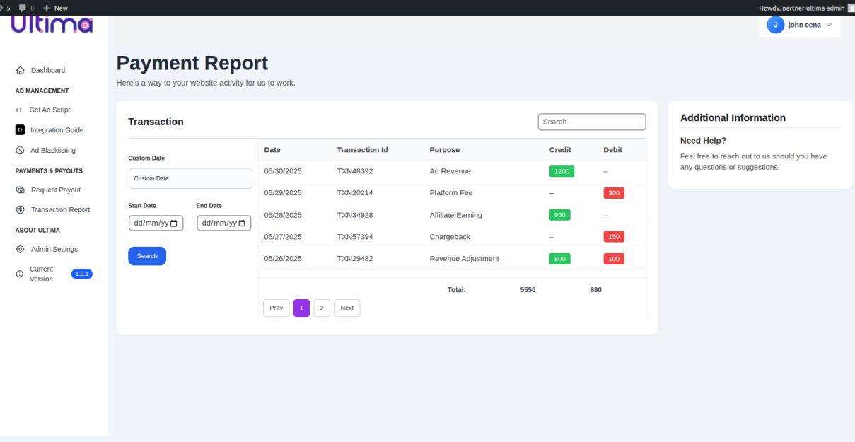Screen dimensions: 855x442
Task: Click the Transaction Report dollar icon
Action: tap(18, 209)
